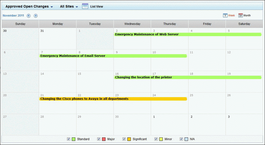The width and height of the screenshot is (265, 145).
Task: Toggle the Minor checkbox
Action: click(x=156, y=139)
